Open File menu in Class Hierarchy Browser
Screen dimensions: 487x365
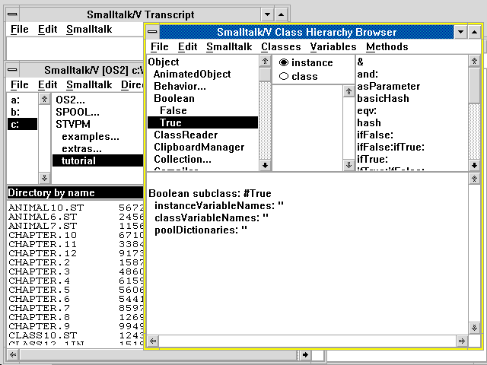click(160, 46)
